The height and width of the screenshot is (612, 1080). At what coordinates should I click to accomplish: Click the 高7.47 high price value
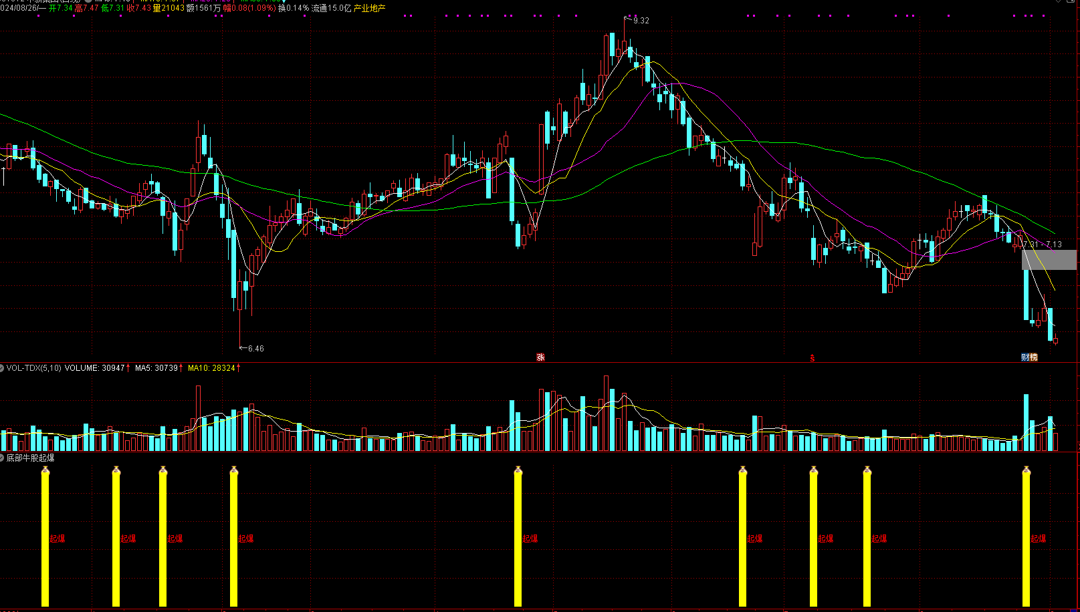(86, 8)
